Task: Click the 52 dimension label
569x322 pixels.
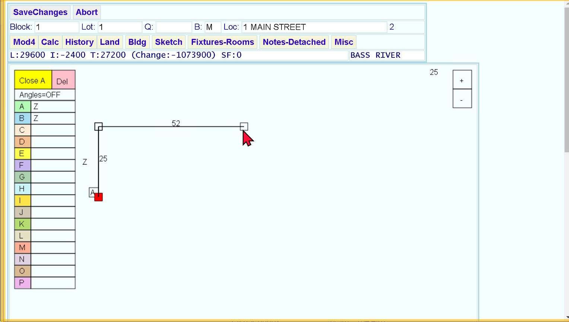Action: pos(176,123)
